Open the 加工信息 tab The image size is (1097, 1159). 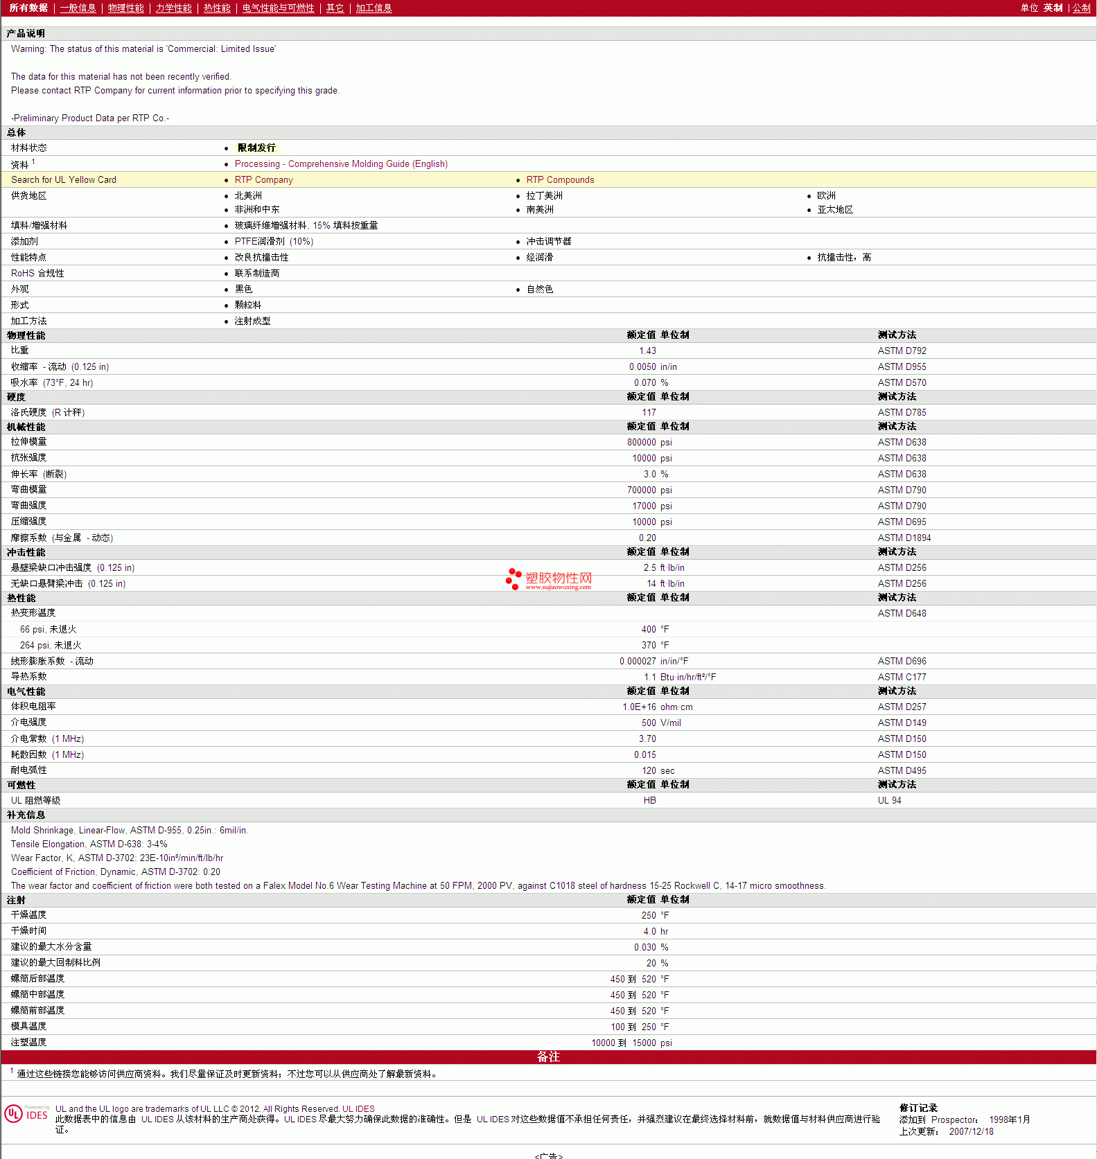point(374,8)
